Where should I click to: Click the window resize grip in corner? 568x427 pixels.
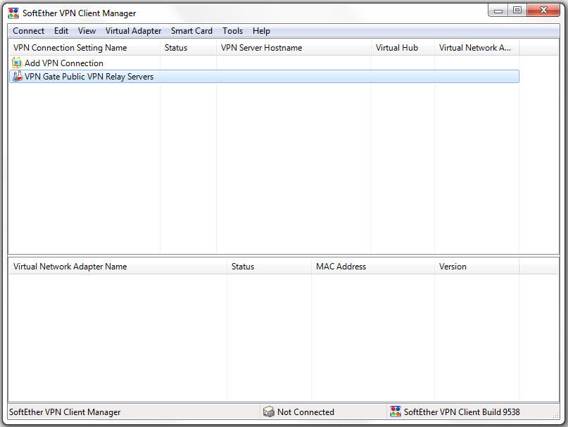556,416
